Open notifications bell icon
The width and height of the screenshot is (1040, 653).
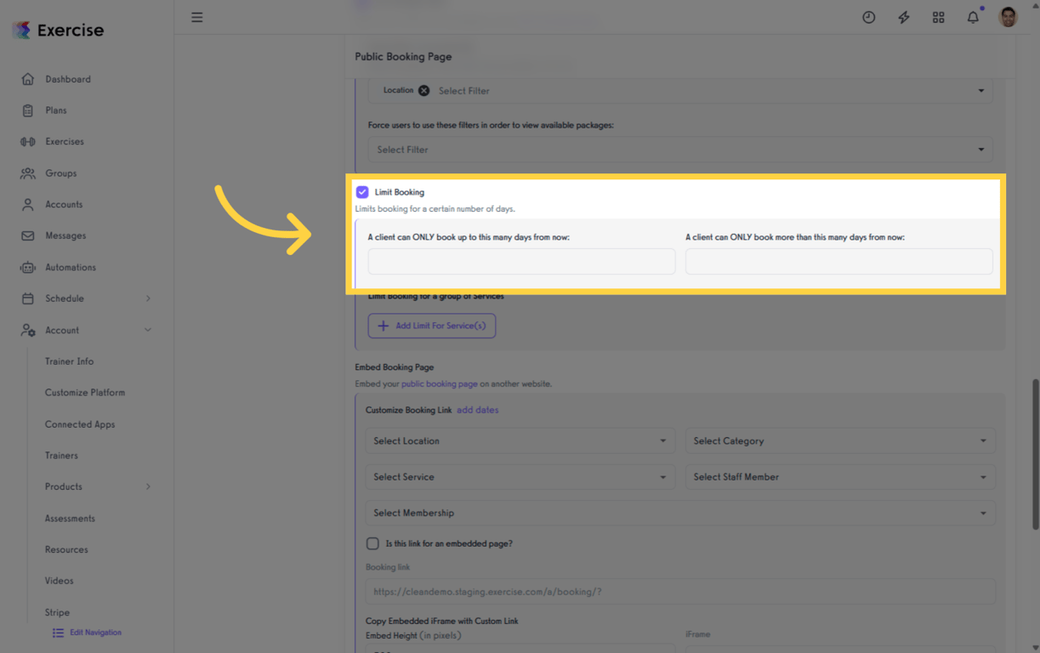(x=973, y=17)
